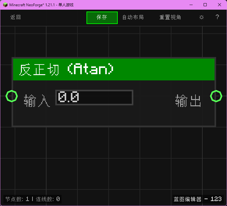The image size is (227, 206).
Task: Click the 输出 label on the node
Action: pyautogui.click(x=188, y=101)
